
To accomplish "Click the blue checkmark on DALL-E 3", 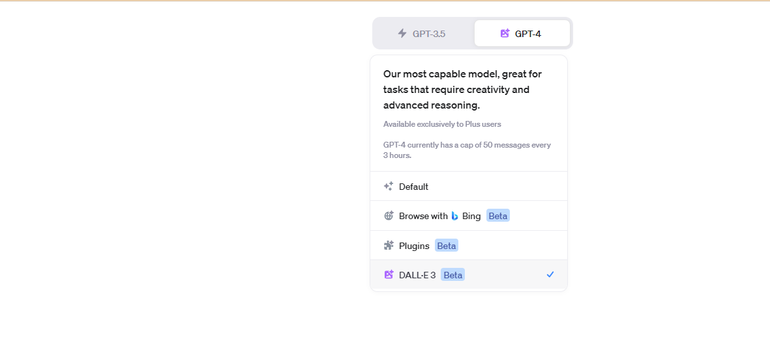I will click(550, 275).
